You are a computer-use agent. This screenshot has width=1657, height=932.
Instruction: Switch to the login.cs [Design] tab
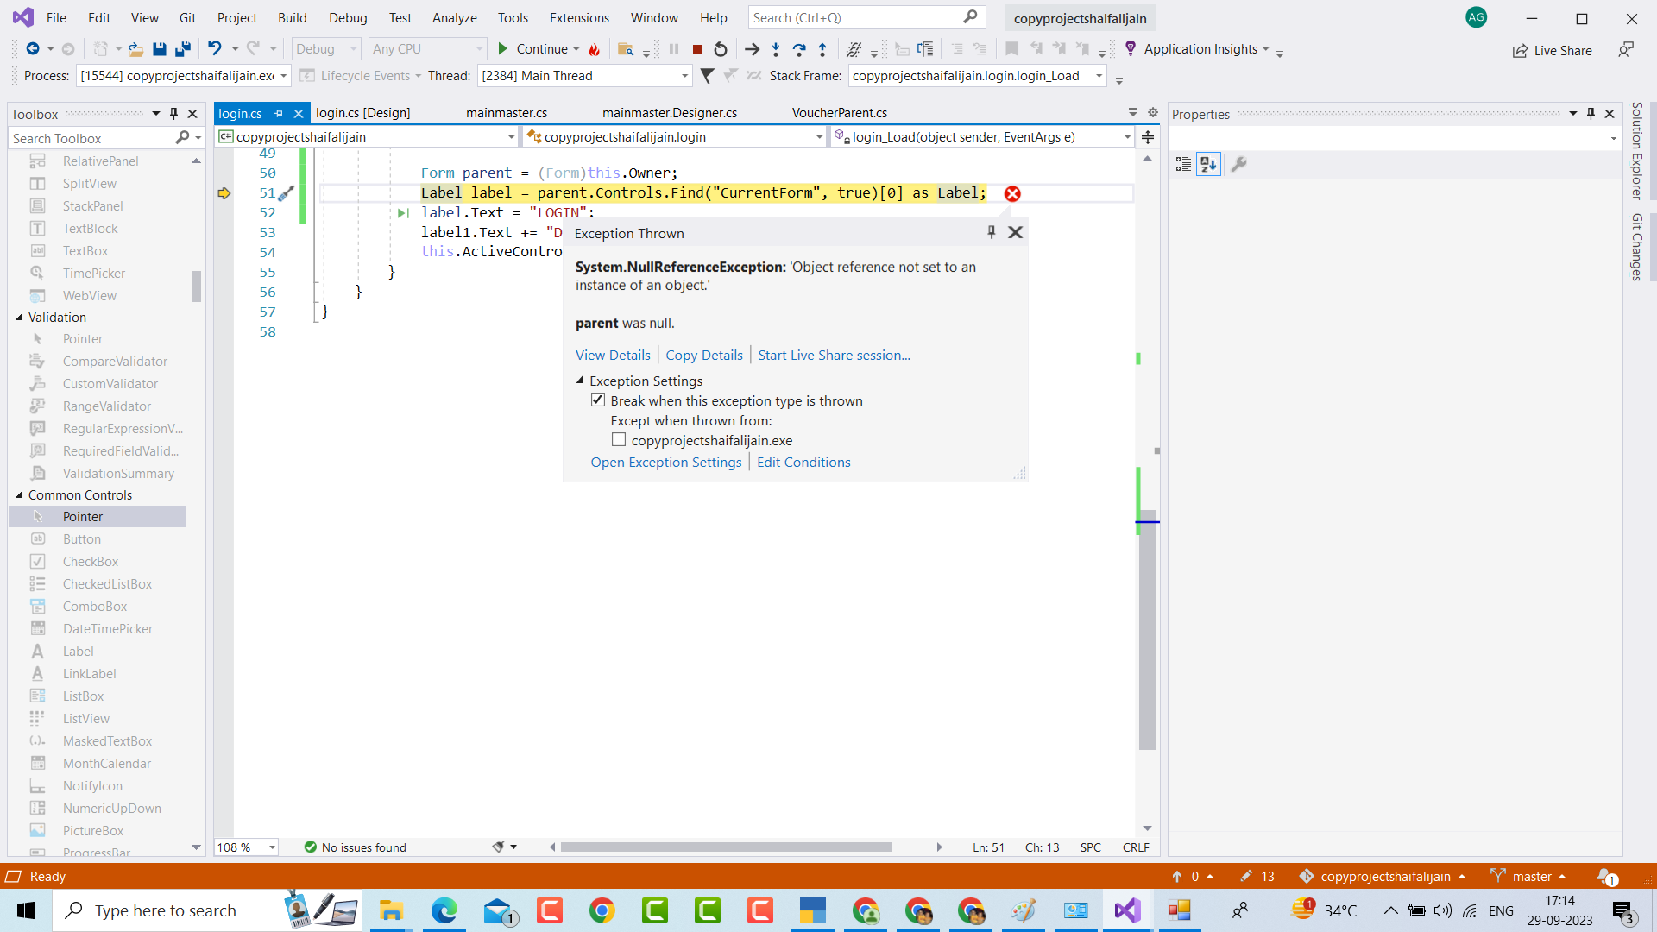click(363, 113)
